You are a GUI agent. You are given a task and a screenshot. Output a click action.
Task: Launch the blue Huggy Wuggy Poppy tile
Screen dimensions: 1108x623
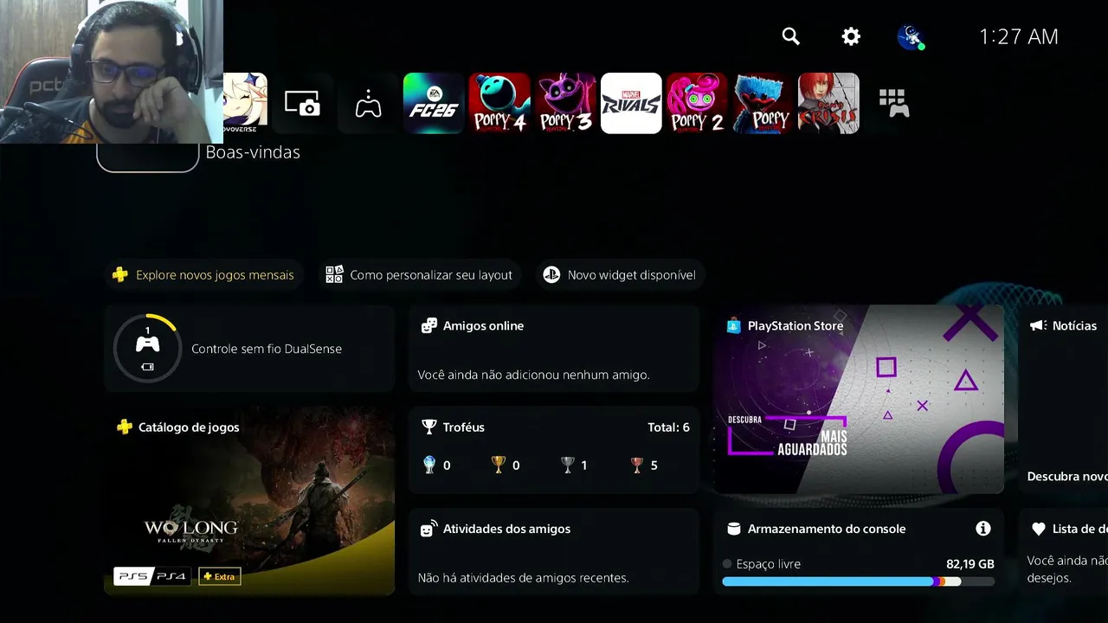pos(763,104)
